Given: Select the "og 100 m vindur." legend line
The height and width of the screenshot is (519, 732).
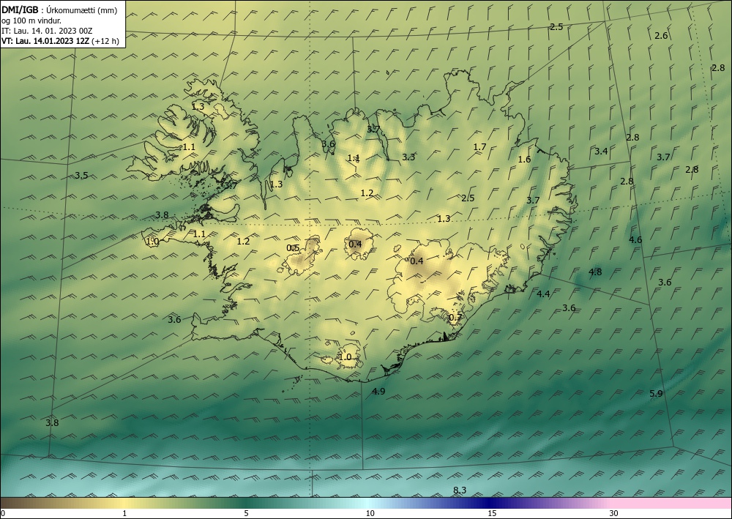Looking at the screenshot, I should tap(31, 20).
